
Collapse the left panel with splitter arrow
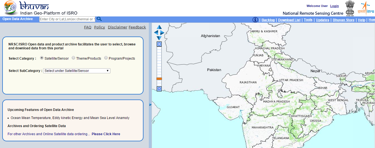pyautogui.click(x=150, y=105)
